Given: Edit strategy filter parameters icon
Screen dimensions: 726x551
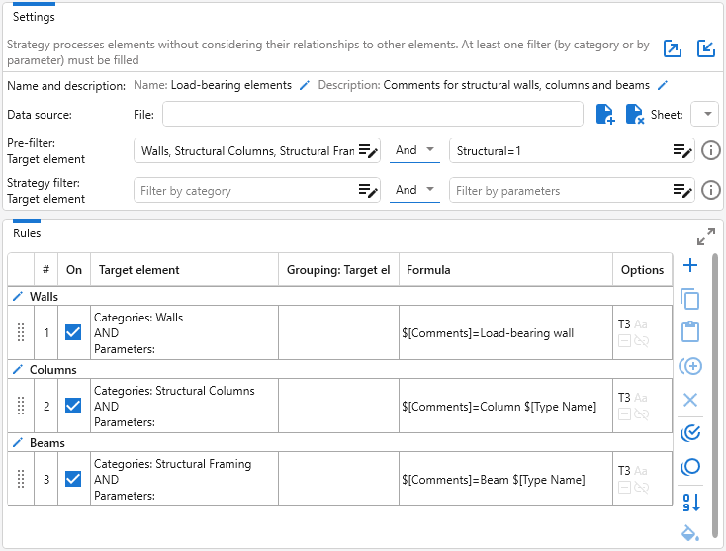Looking at the screenshot, I should click(x=682, y=190).
